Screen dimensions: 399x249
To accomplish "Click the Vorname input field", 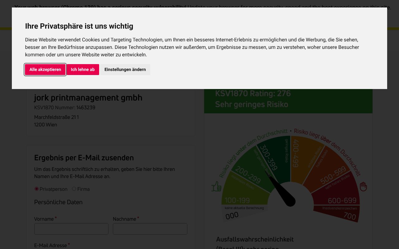I will point(71,229).
